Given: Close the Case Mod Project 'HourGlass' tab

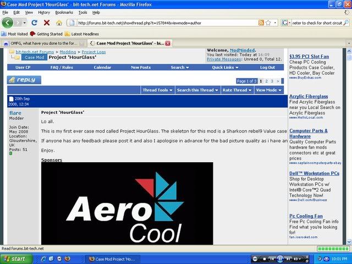Looking at the screenshot, I should (168, 43).
